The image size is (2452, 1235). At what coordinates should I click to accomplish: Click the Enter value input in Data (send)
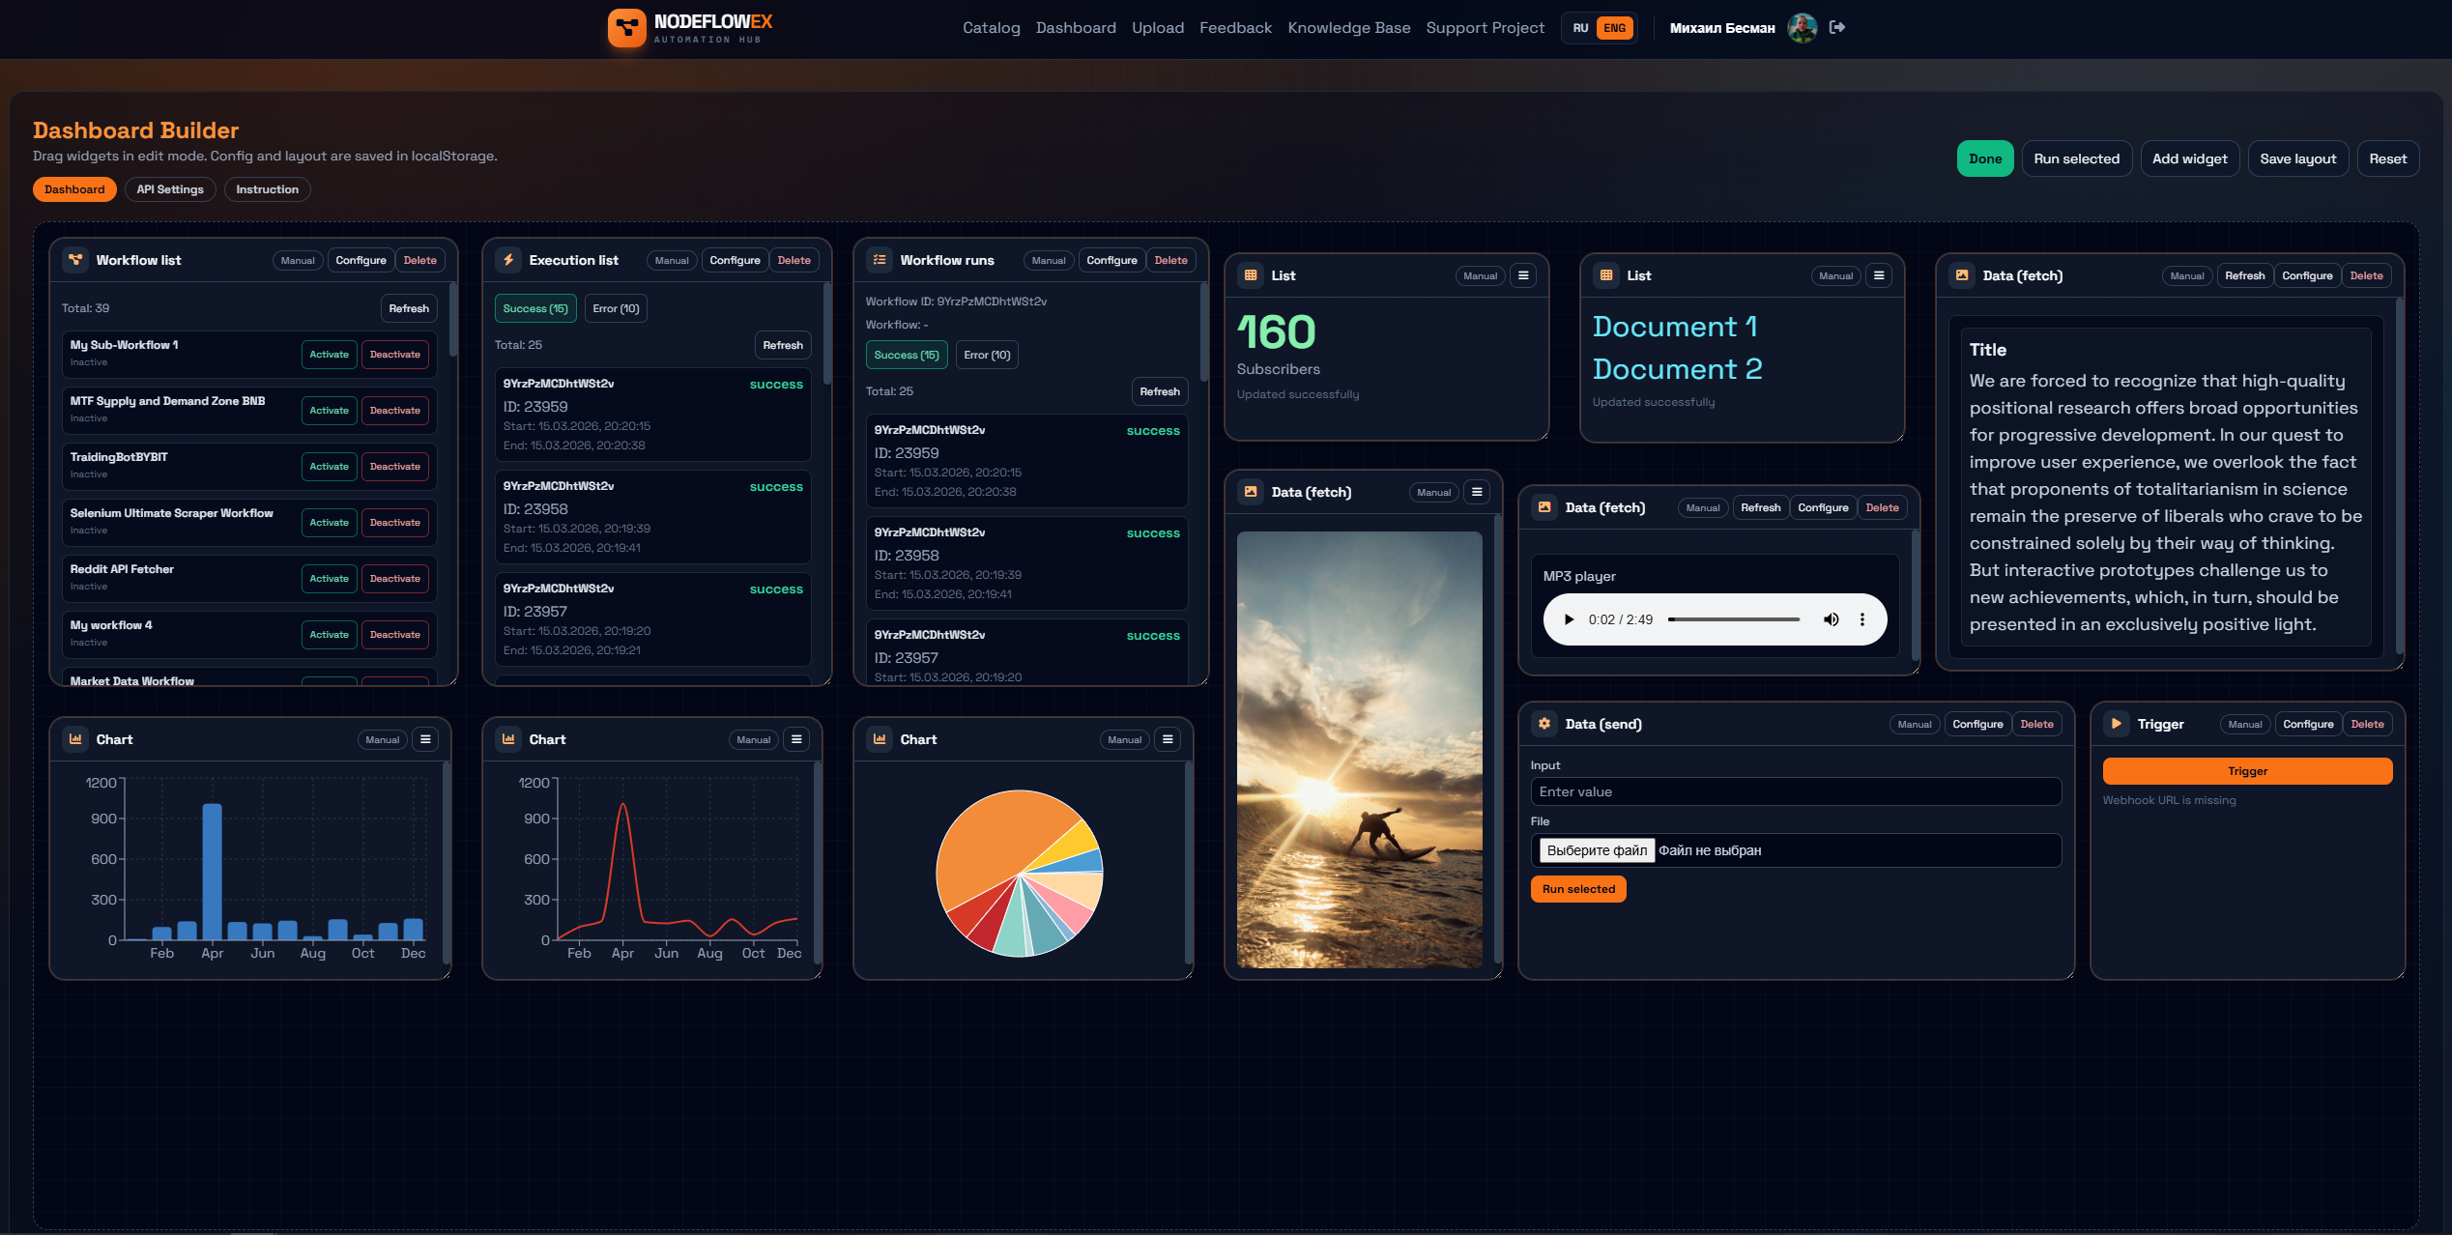click(x=1796, y=791)
